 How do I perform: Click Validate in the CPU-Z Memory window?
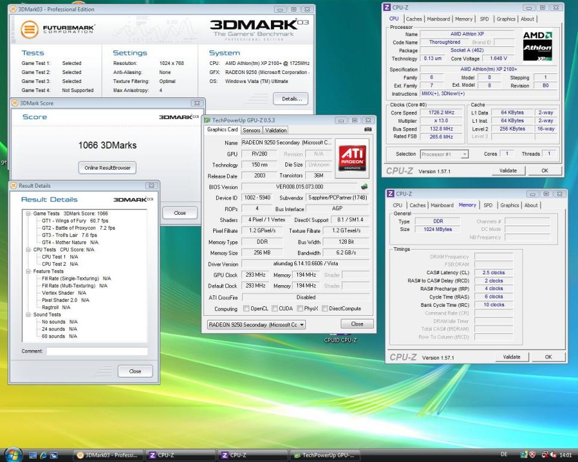click(511, 357)
